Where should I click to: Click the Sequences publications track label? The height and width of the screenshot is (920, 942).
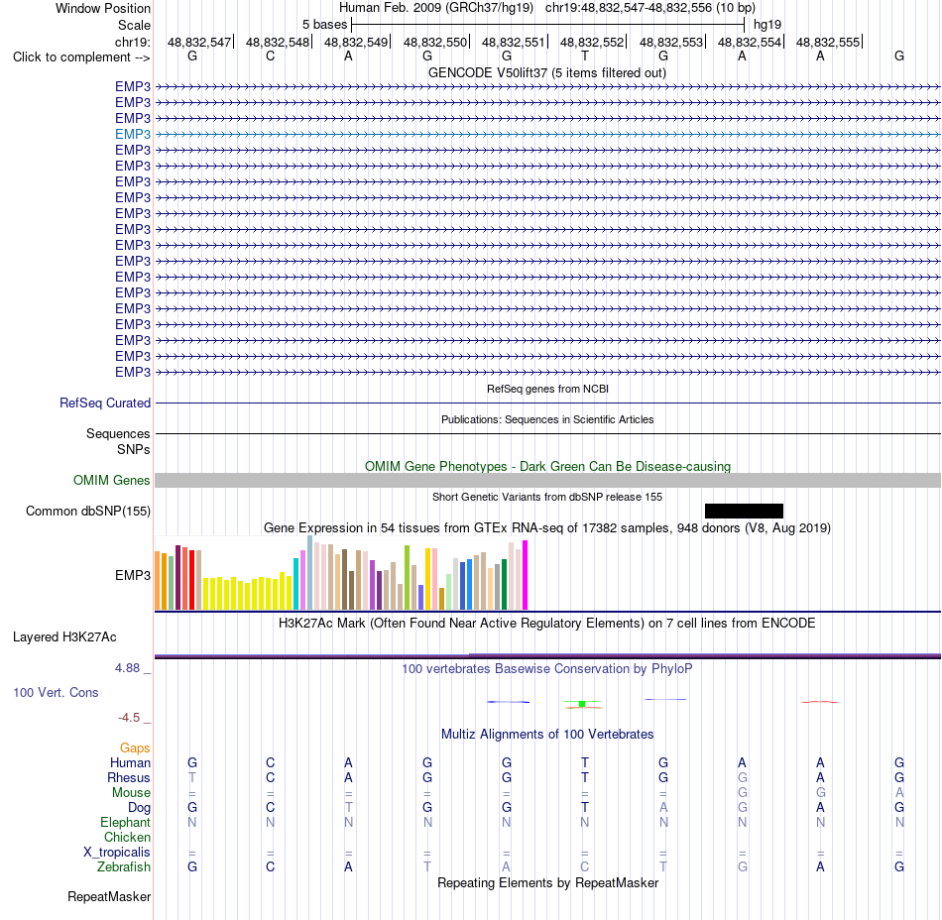pyautogui.click(x=118, y=433)
